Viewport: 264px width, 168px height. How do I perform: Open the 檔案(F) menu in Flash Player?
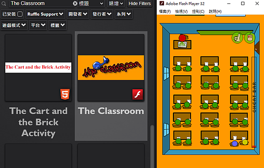click(x=165, y=11)
